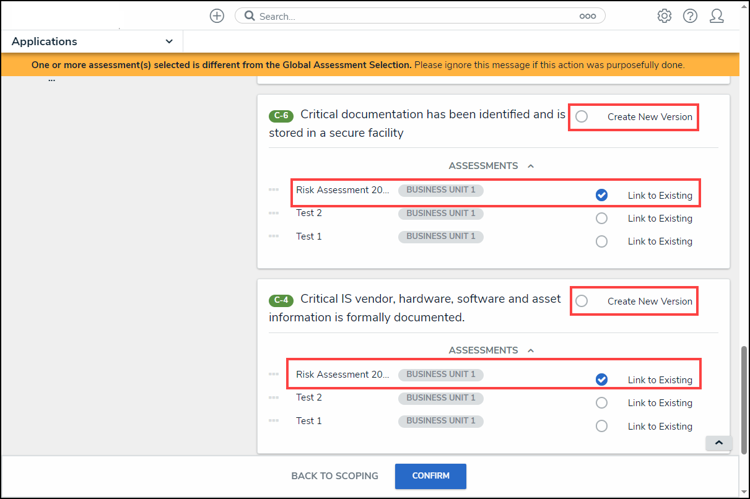750x499 pixels.
Task: Open the settings gear icon
Action: coord(665,16)
